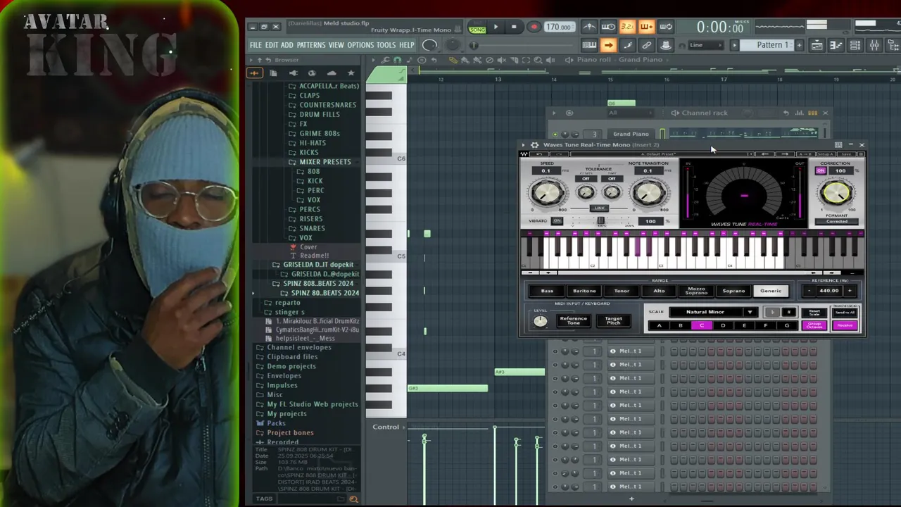The width and height of the screenshot is (901, 507).
Task: Toggle the overdub blend recording icon
Action: pos(646,27)
